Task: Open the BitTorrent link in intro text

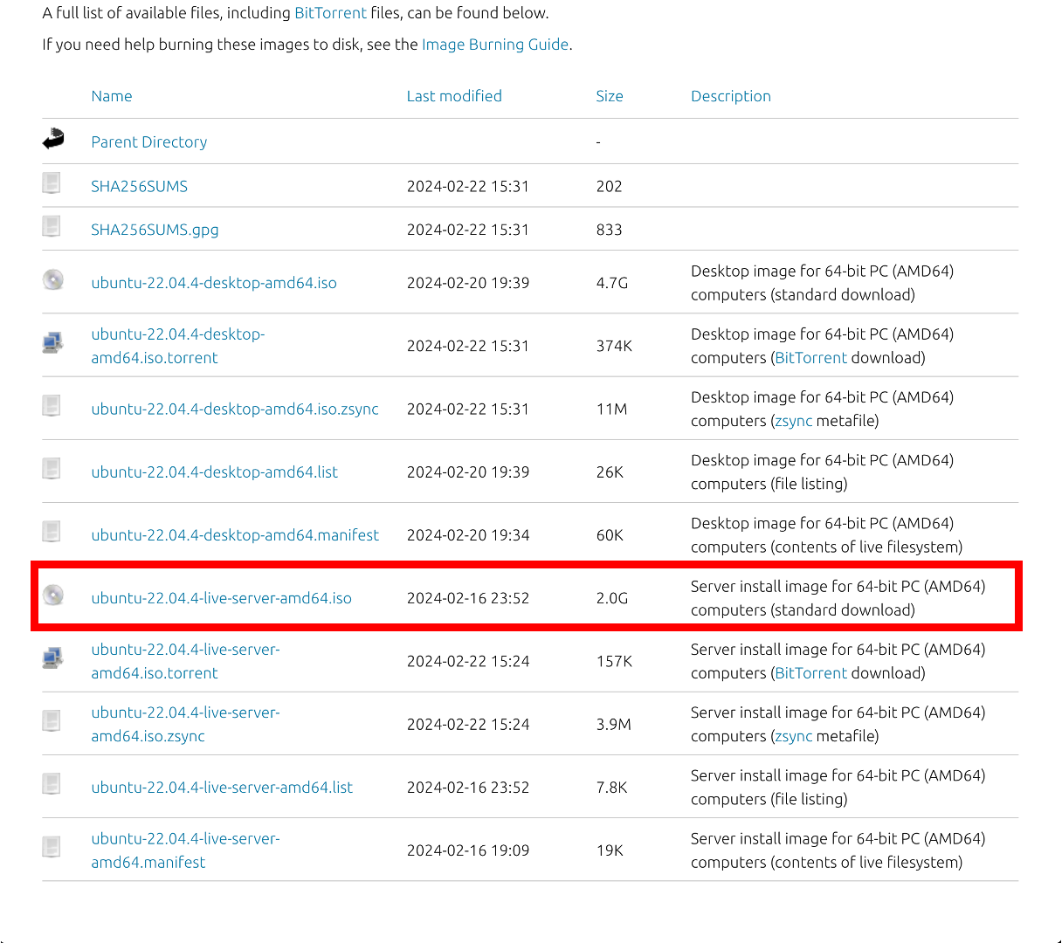Action: point(331,13)
